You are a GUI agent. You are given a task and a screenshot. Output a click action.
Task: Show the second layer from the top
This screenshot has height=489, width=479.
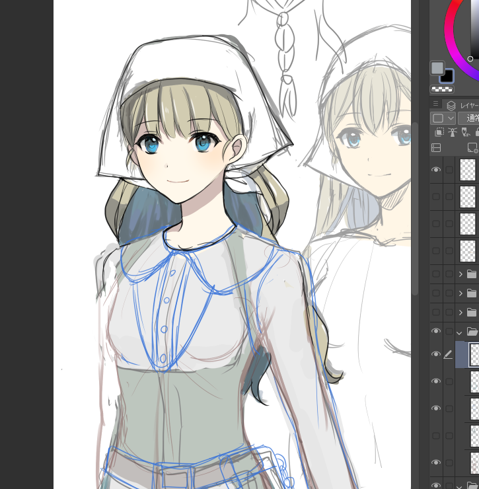pyautogui.click(x=436, y=197)
